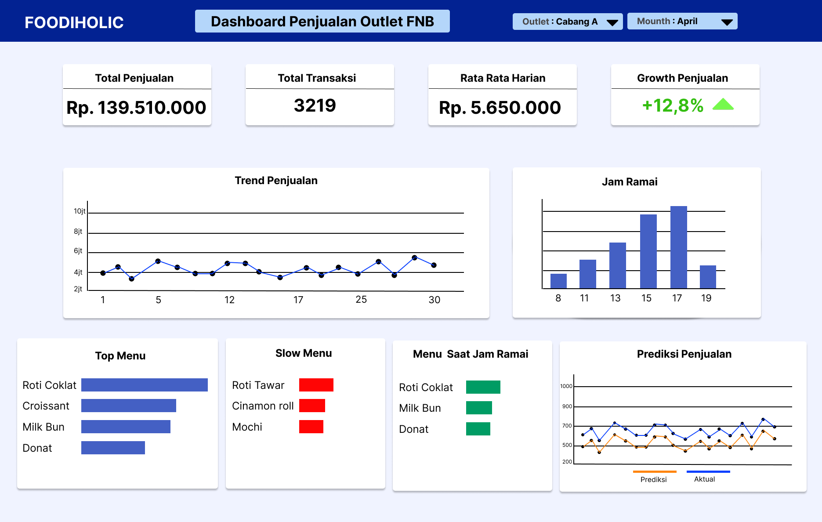This screenshot has height=522, width=822.
Task: Expand the Mounth April dropdown
Action: 682,22
